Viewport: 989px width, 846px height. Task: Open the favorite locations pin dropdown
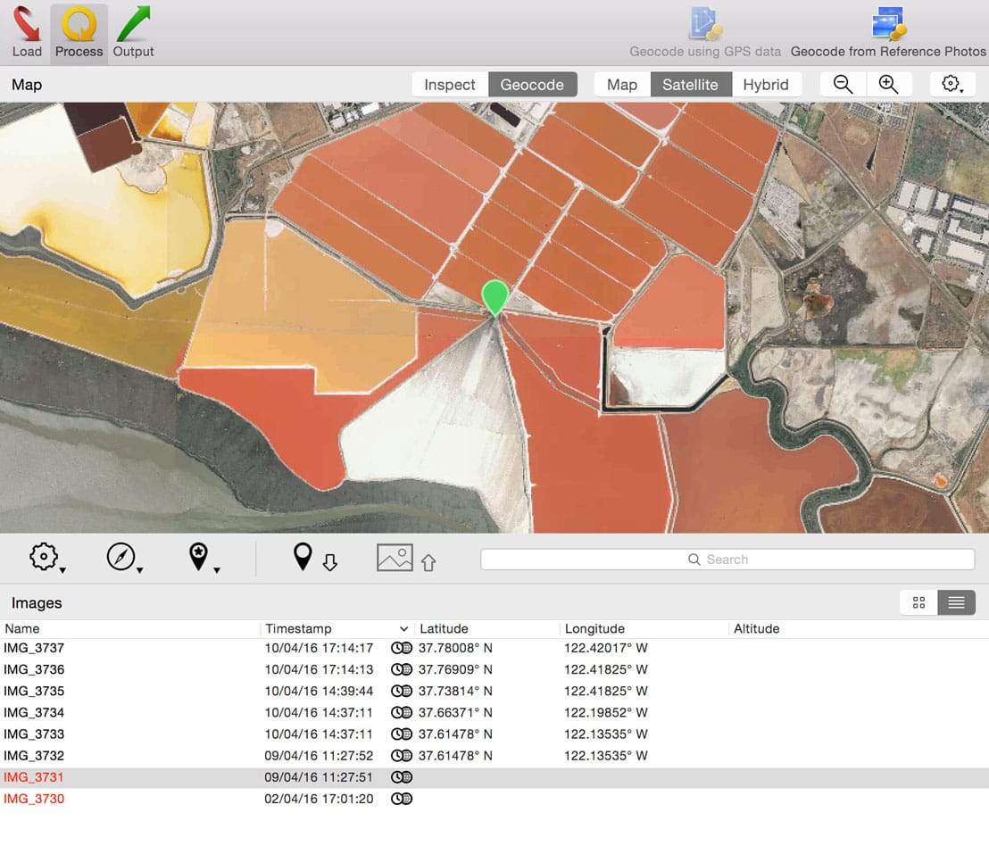point(204,558)
